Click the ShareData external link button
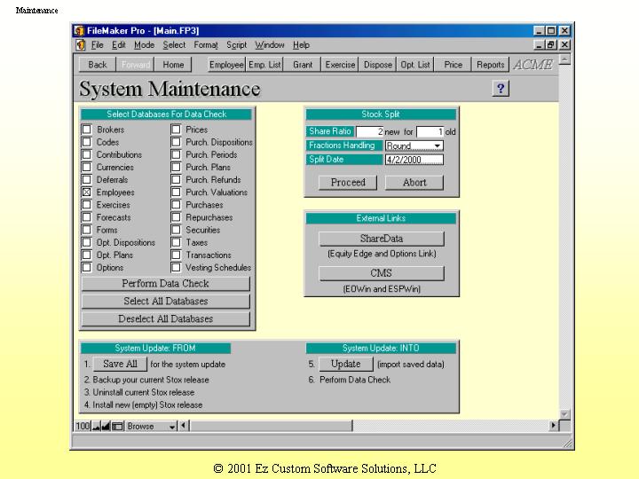This screenshot has height=479, width=639. 381,239
